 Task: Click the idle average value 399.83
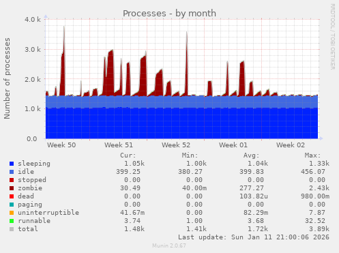click(252, 172)
